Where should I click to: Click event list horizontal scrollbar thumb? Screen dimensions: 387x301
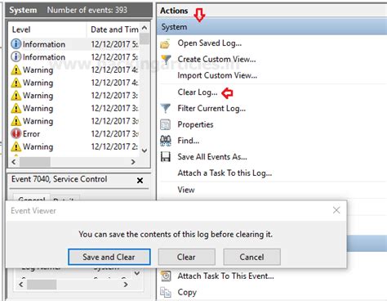click(35, 162)
